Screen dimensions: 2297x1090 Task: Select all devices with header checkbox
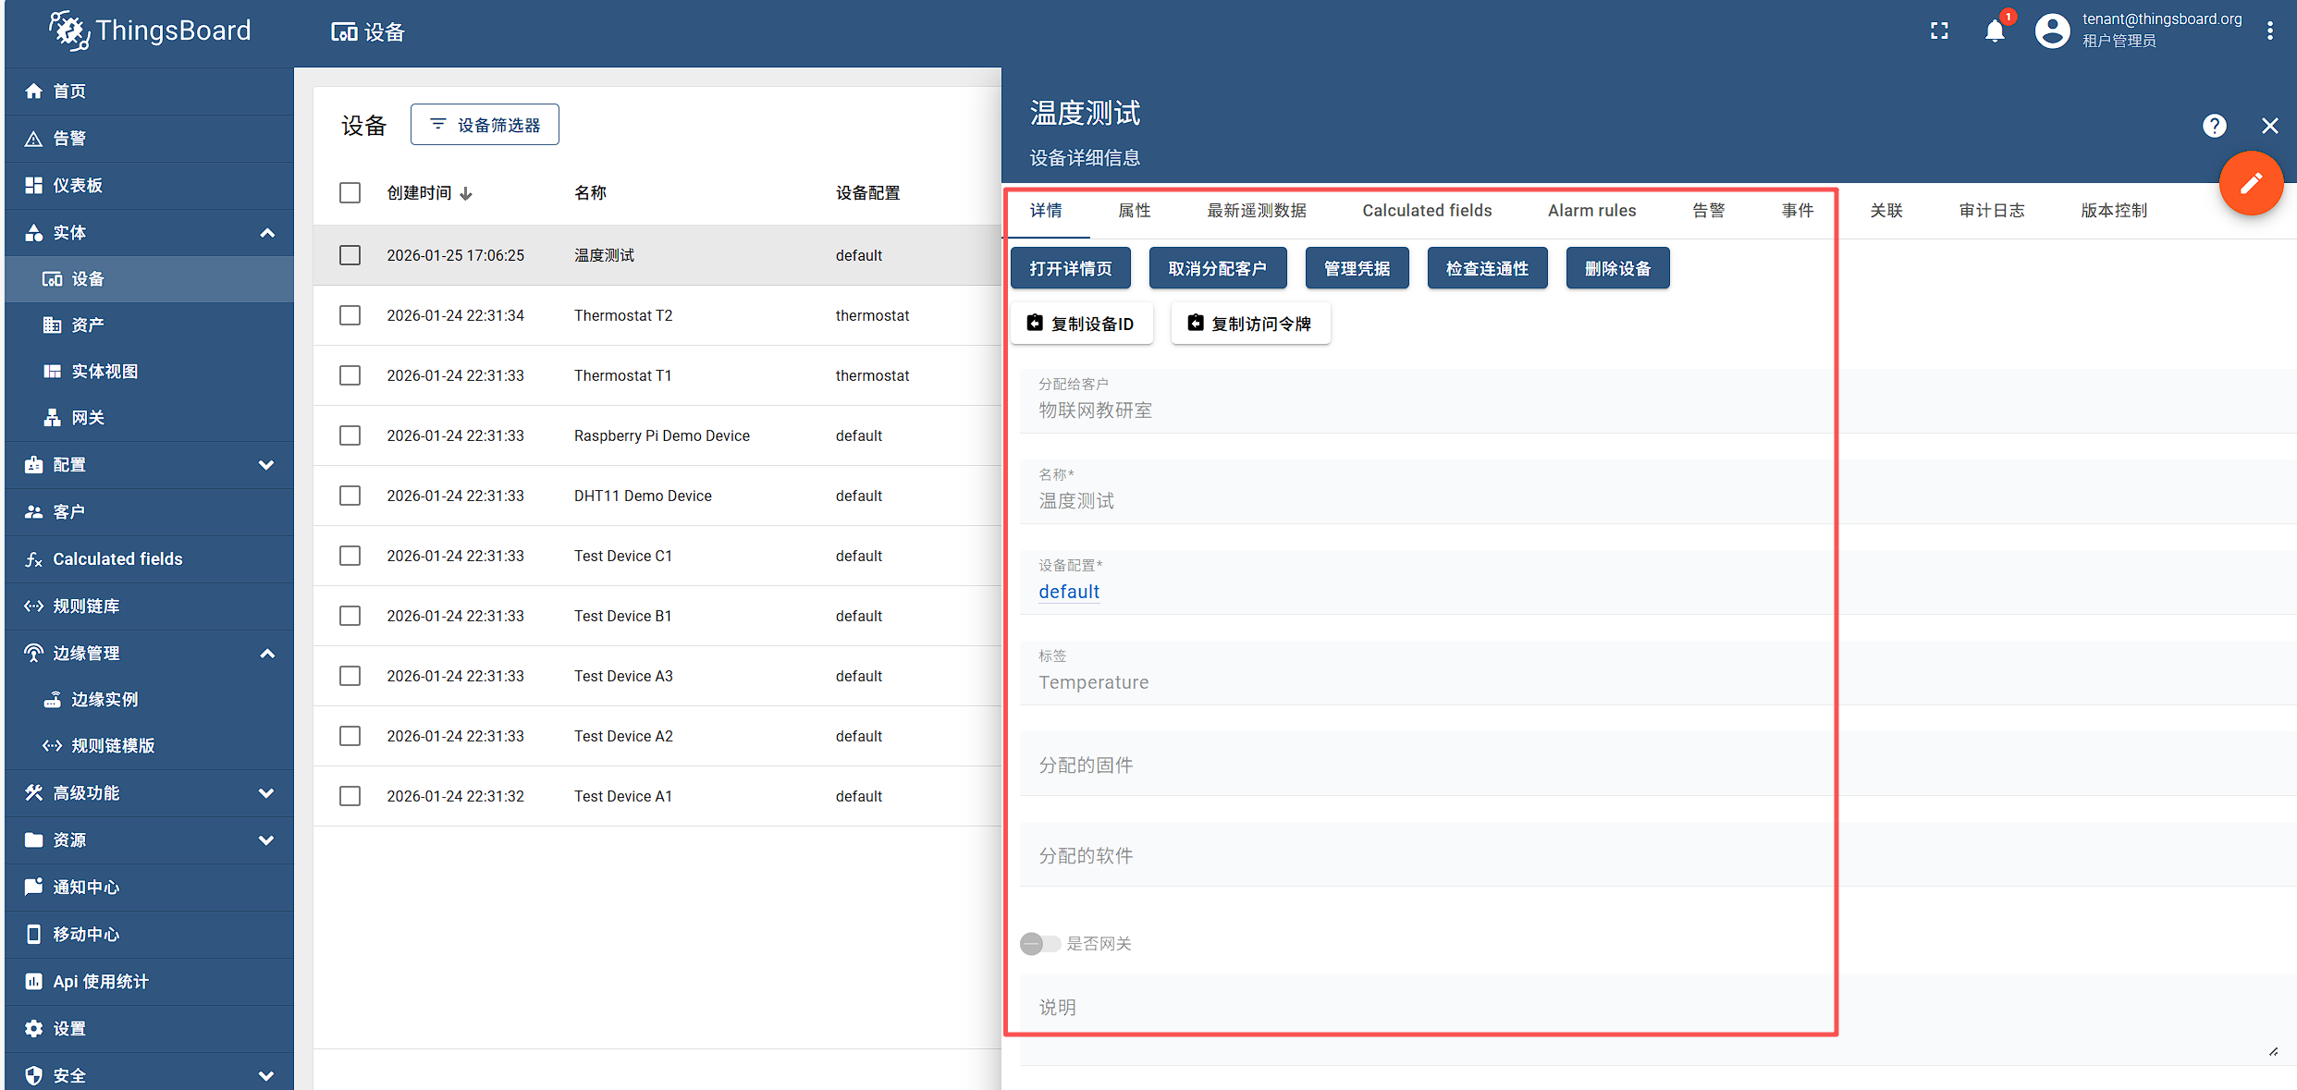pos(350,192)
